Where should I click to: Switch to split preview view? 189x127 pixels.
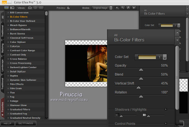click(x=36, y=7)
